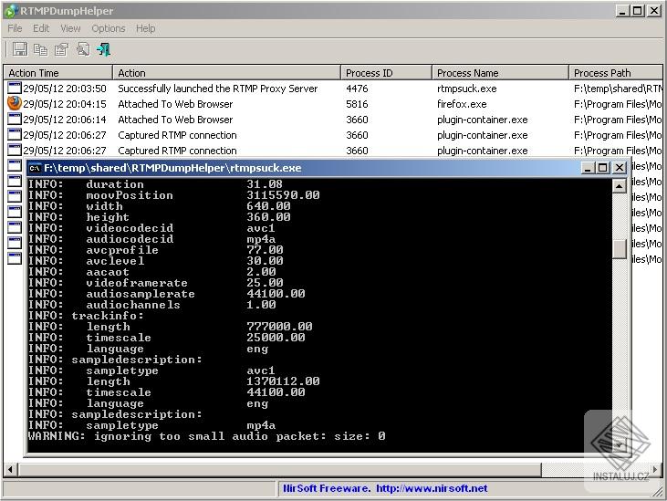Open the File menu

coord(15,28)
